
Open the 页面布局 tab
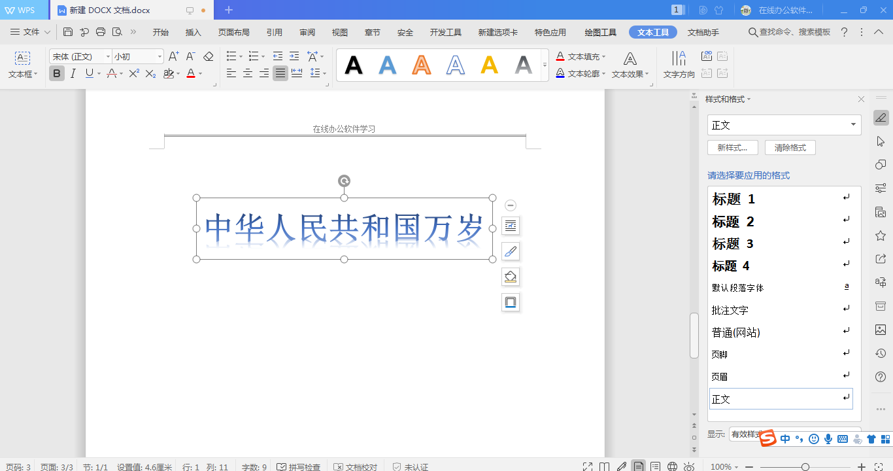point(233,33)
